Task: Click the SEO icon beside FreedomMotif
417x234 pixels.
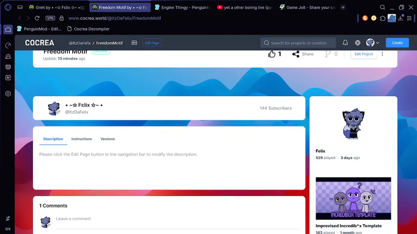Action: (x=134, y=43)
